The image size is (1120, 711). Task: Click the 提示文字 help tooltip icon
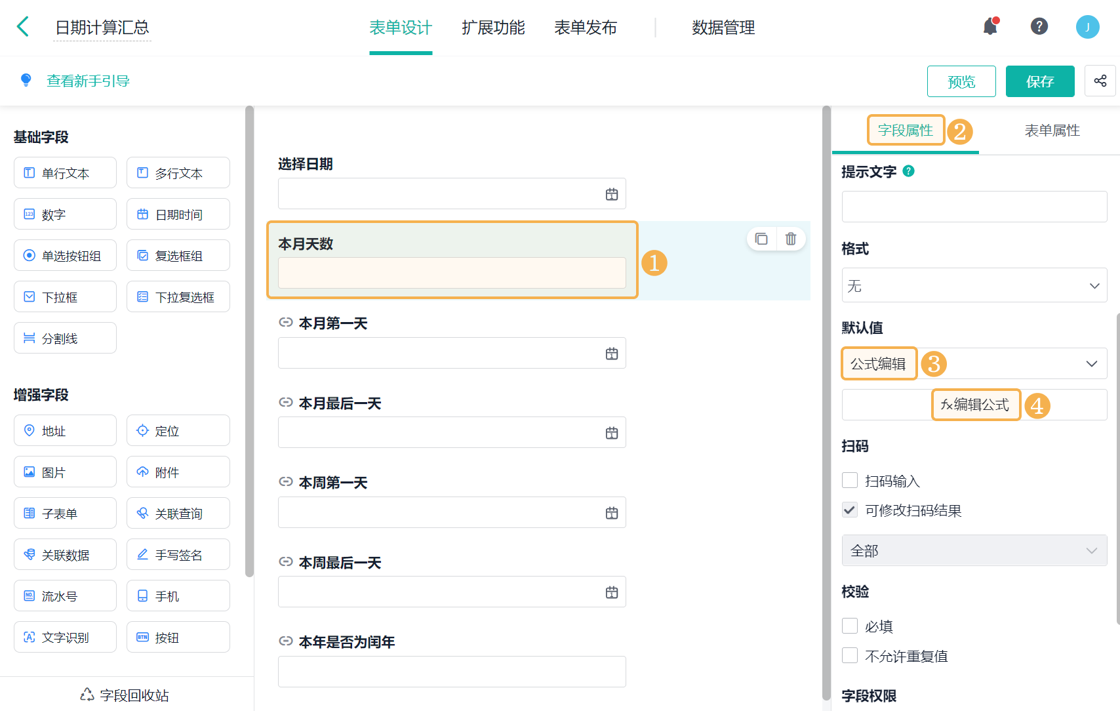pyautogui.click(x=908, y=171)
